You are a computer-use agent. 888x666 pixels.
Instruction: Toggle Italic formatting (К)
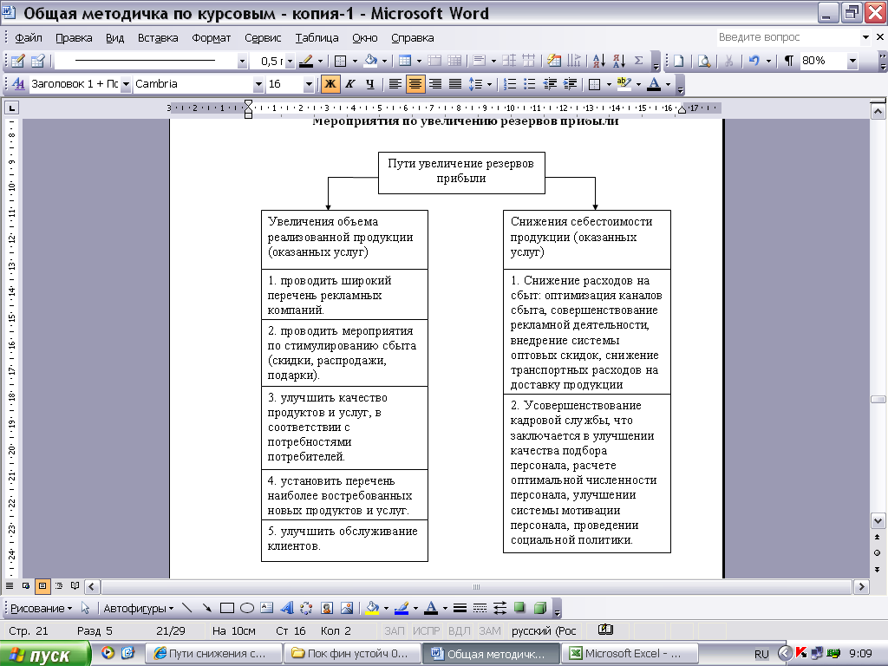(350, 84)
